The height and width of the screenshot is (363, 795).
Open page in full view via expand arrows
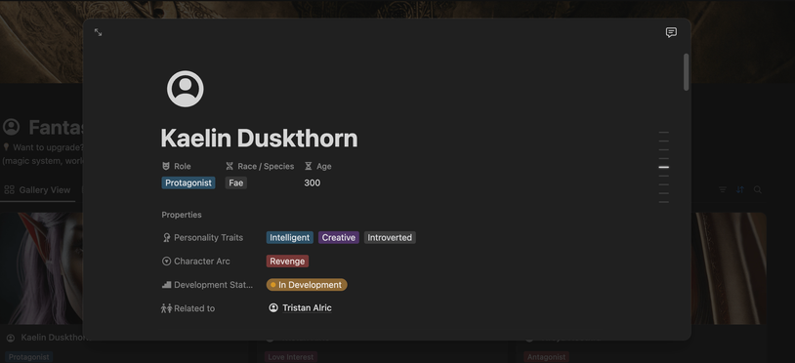click(98, 32)
